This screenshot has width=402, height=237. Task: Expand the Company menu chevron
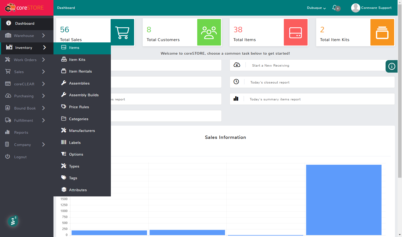coord(44,144)
